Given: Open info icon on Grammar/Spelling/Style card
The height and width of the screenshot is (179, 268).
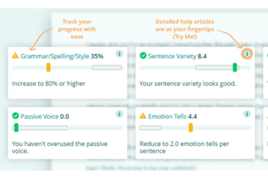Looking at the screenshot, I should [119, 54].
